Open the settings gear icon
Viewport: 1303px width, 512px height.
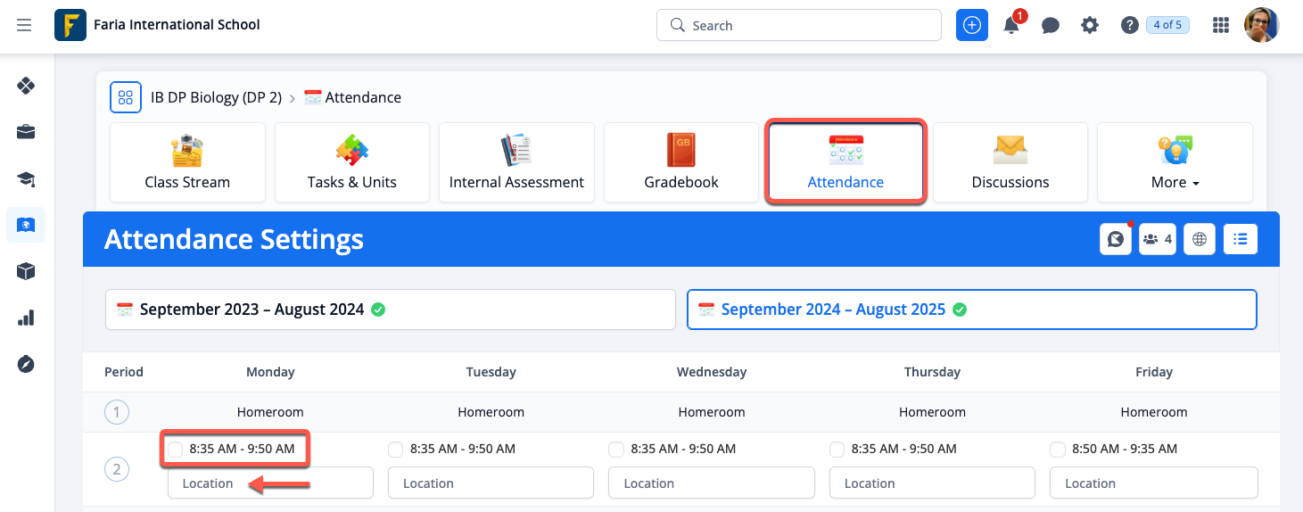tap(1090, 25)
